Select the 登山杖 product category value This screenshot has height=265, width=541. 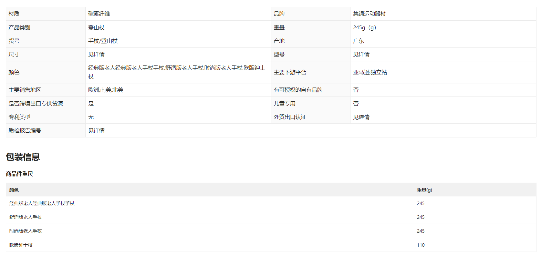point(96,28)
